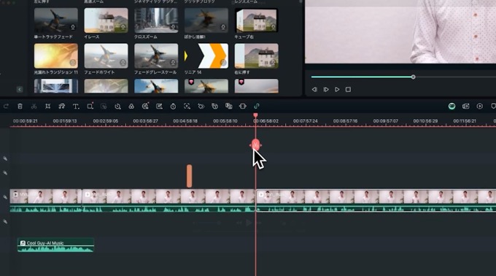
Task: Select the 単一トラックフェード transition thumbnail
Action: point(55,20)
